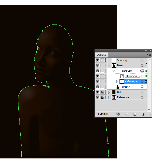Image resolution: width=154 pixels, height=165 pixels.
Task: Click Create New Layer icon
Action: (135, 114)
